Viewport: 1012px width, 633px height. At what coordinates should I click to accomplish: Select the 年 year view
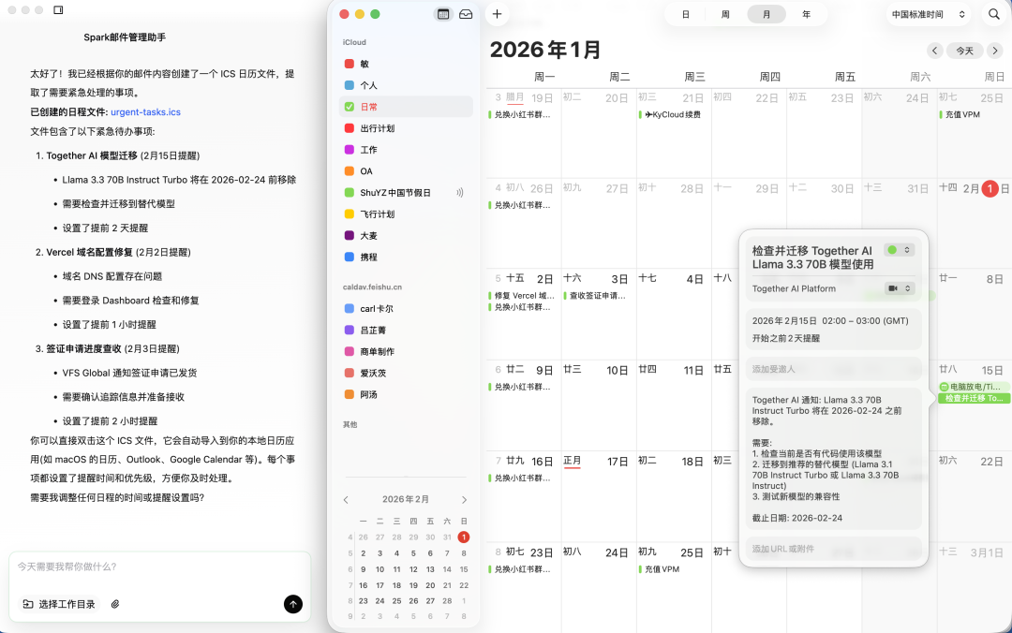pos(806,14)
